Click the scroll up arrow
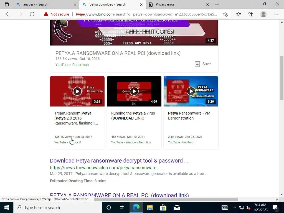Viewport: 284px width, 213px height. click(282, 22)
